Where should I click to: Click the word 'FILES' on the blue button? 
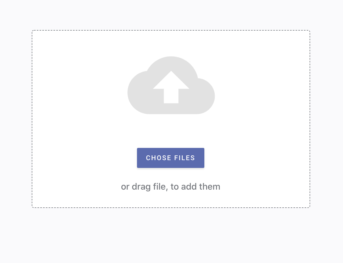(x=185, y=158)
